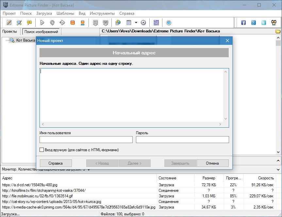This screenshot has height=217, width=282.
Task: Click address box scroll left arrow
Action: [x=43, y=124]
